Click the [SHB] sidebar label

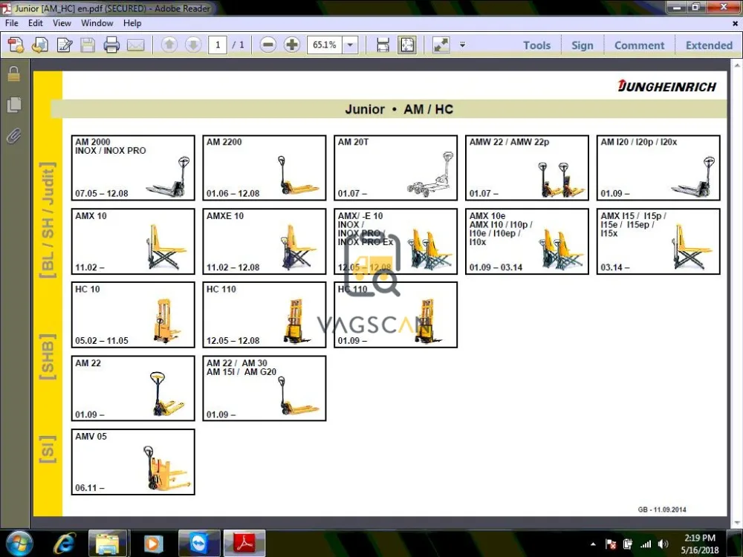pyautogui.click(x=48, y=356)
